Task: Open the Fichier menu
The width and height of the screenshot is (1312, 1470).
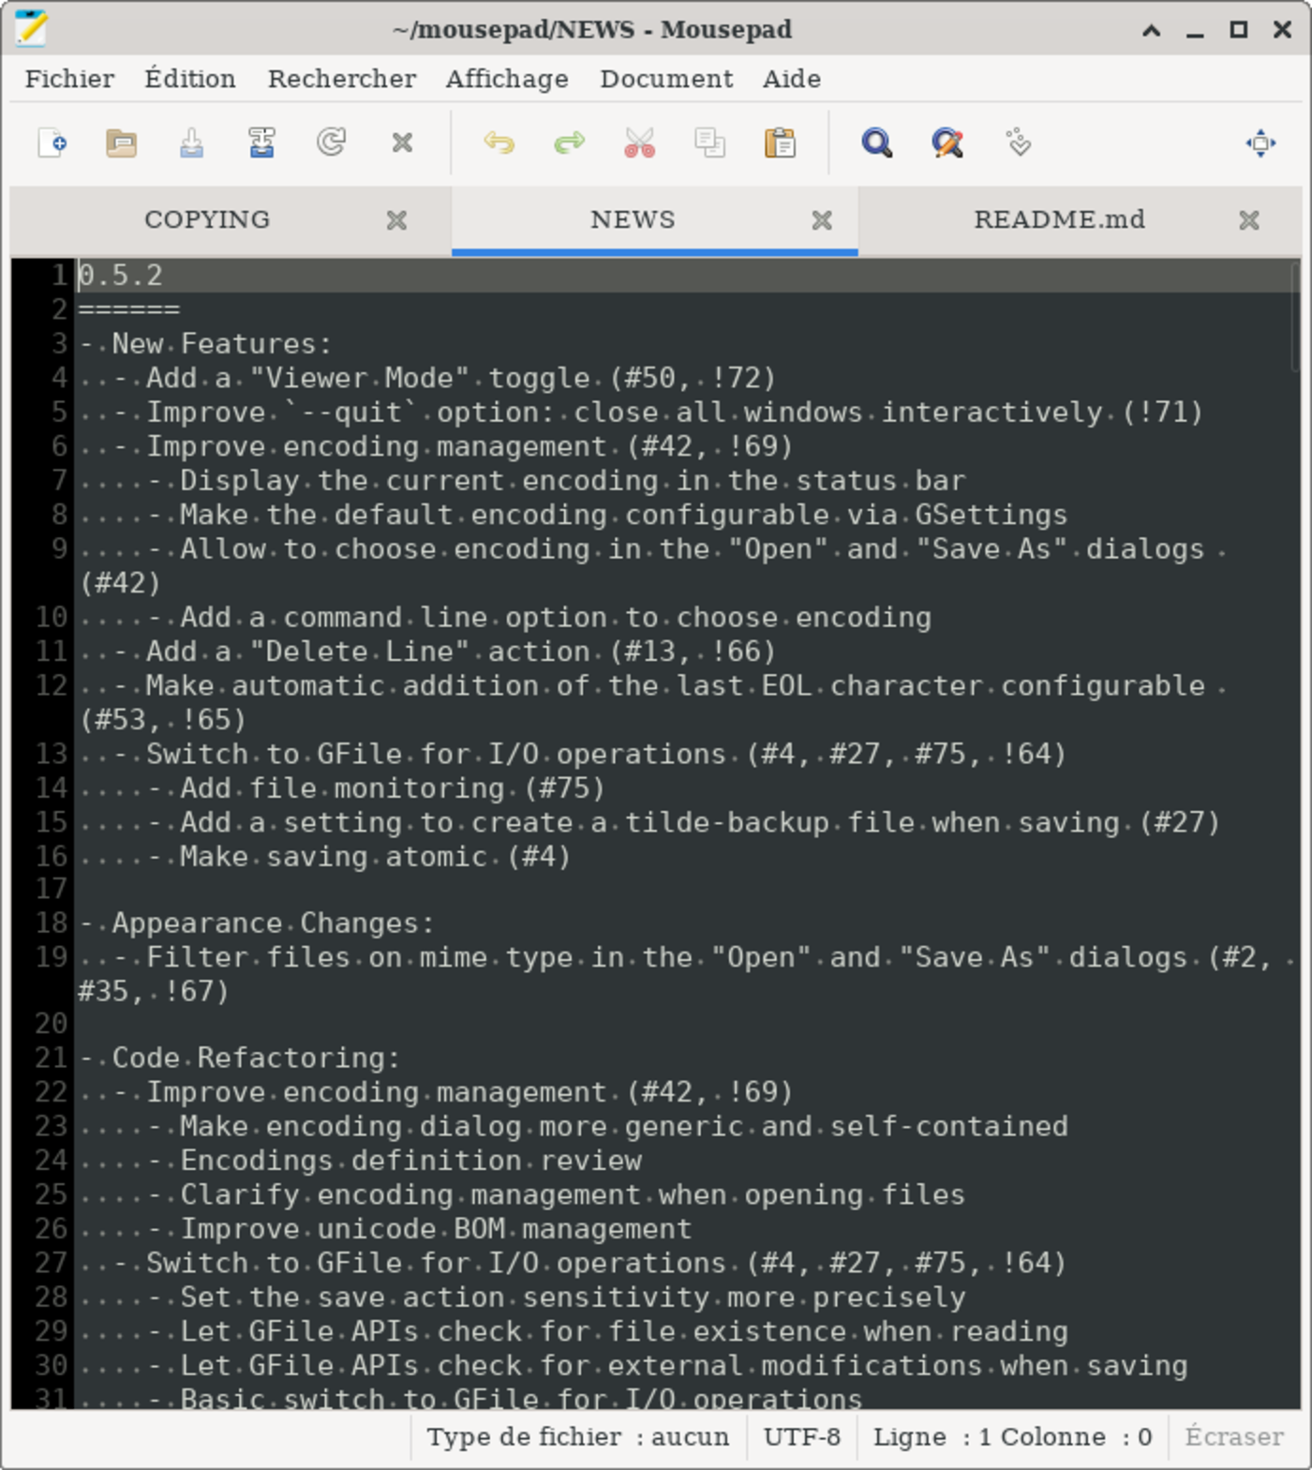Action: click(70, 79)
